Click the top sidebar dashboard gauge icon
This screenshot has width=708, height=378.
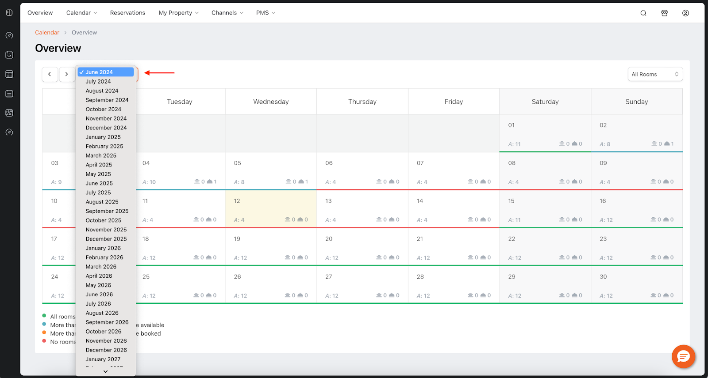9,35
